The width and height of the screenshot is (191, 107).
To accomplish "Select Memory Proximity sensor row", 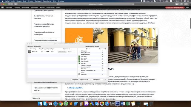I will tap(92, 67).
